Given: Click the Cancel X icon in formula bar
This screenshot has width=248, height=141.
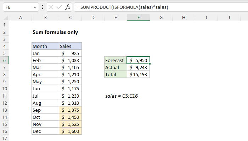Looking at the screenshot, I should point(51,7).
